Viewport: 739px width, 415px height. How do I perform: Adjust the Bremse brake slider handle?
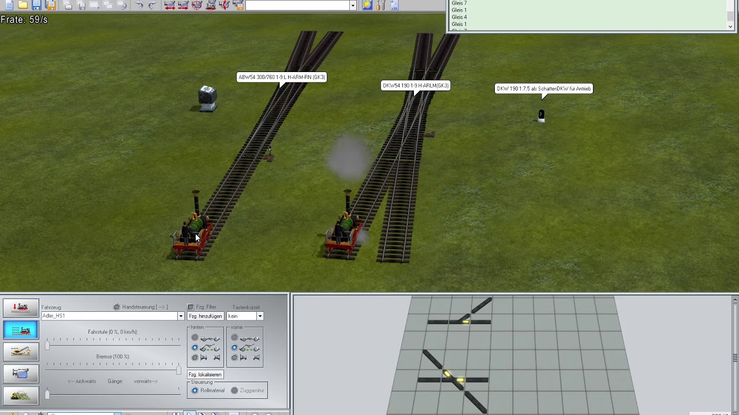point(178,369)
